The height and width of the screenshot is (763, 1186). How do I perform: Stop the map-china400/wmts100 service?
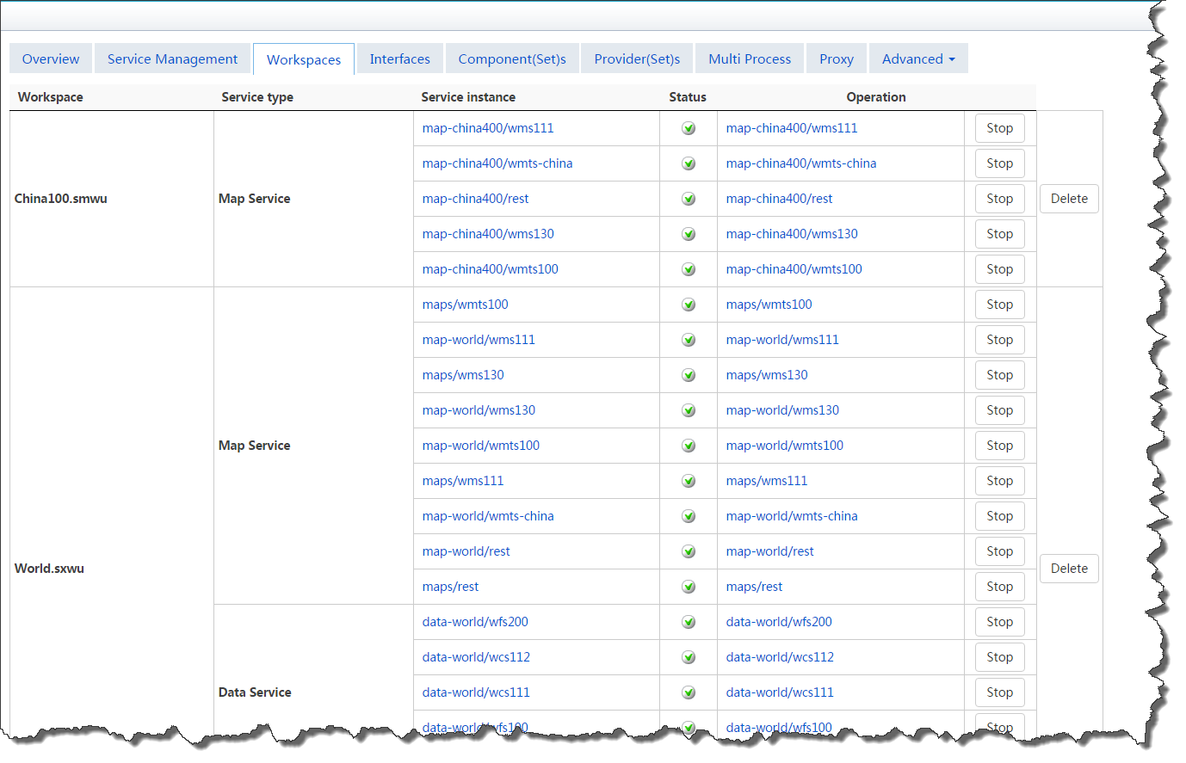coord(999,269)
